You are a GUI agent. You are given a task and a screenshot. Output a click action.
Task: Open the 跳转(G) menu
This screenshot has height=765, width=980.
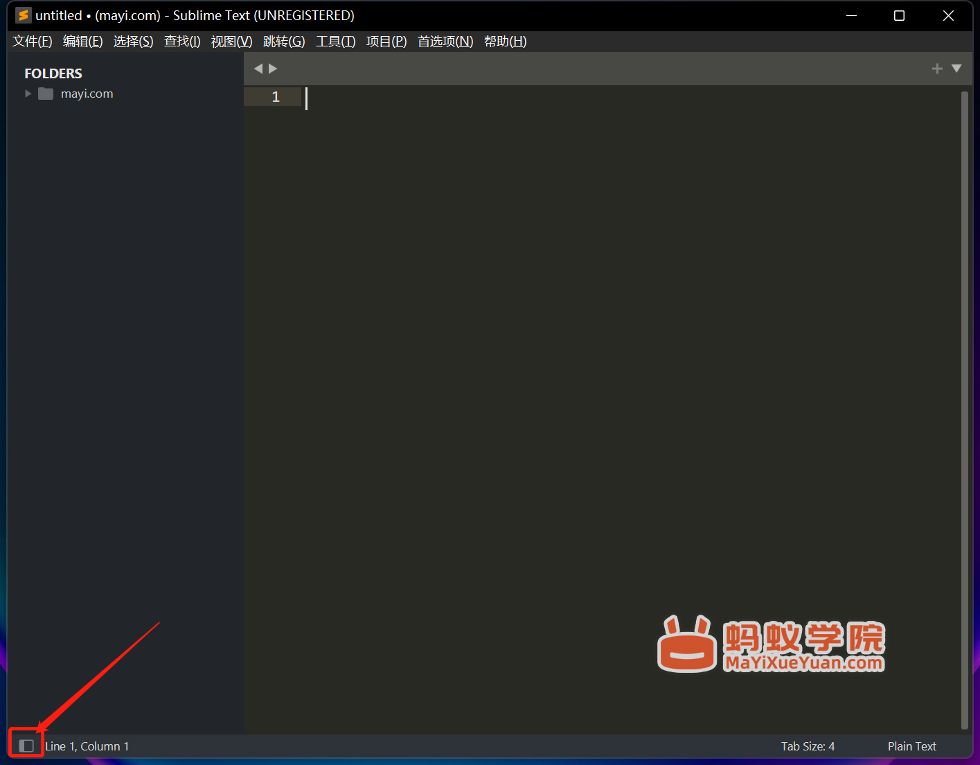point(284,42)
